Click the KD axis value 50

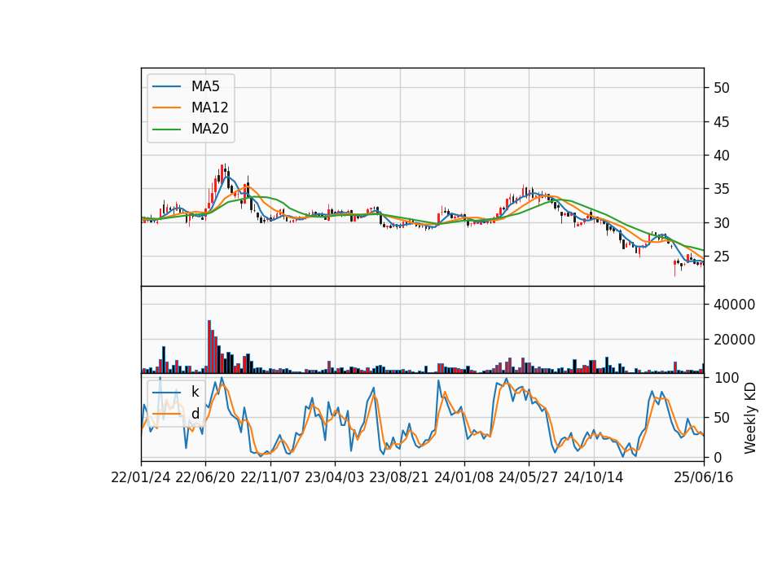[721, 418]
